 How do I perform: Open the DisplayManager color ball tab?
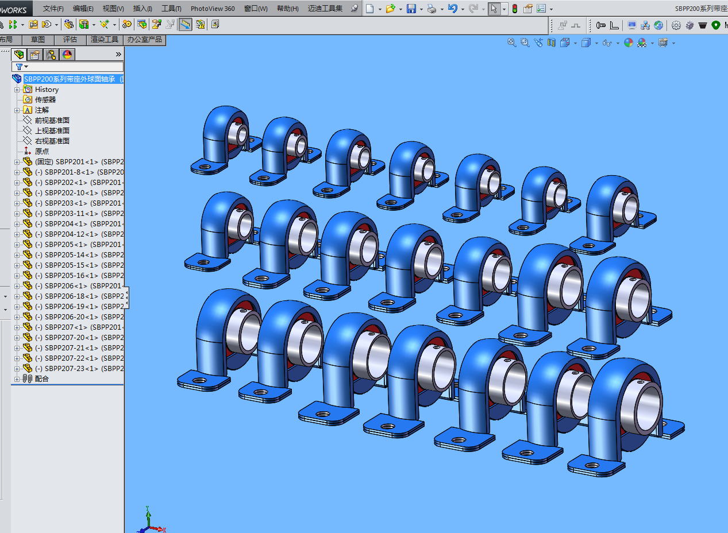click(67, 55)
